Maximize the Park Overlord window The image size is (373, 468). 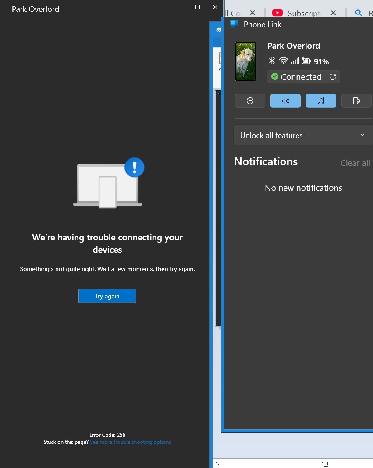[198, 7]
